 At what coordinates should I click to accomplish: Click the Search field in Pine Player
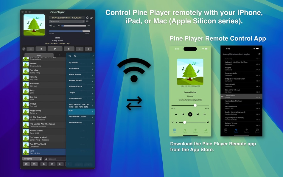click(55, 159)
